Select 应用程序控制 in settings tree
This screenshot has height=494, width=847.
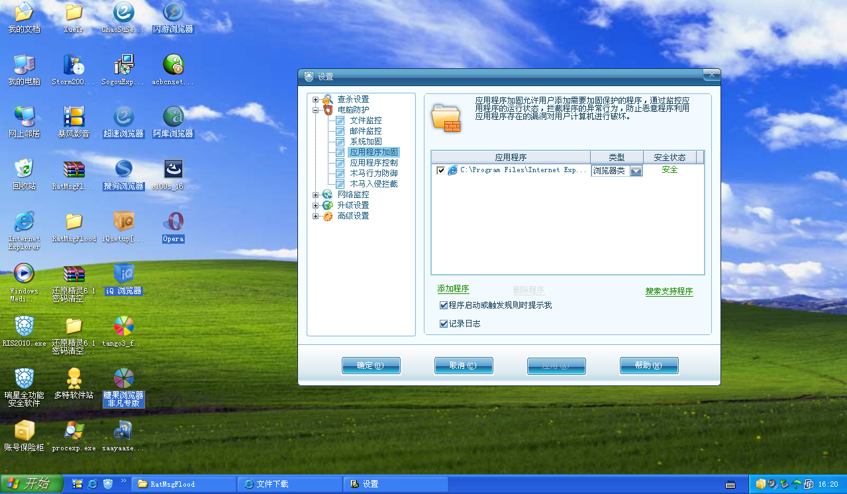coord(374,163)
